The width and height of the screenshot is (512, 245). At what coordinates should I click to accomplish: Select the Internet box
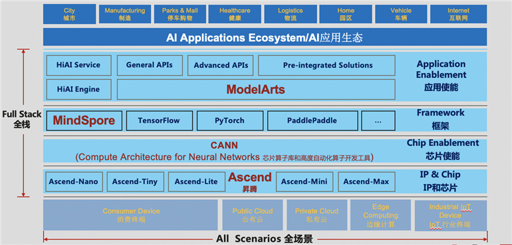[458, 14]
